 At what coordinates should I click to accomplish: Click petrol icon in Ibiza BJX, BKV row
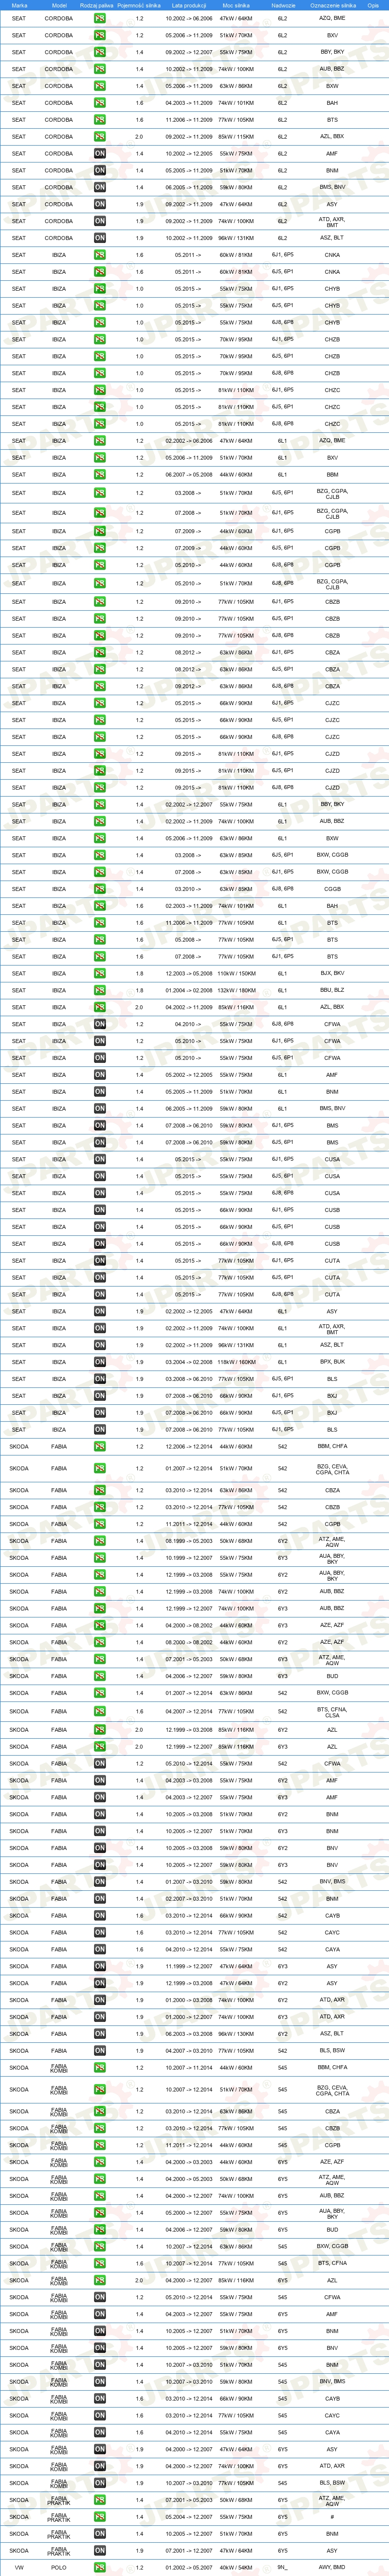click(x=100, y=973)
